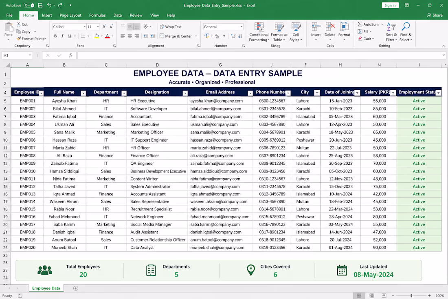448x299 pixels.
Task: Click Merge & Center button
Action: 176,36
